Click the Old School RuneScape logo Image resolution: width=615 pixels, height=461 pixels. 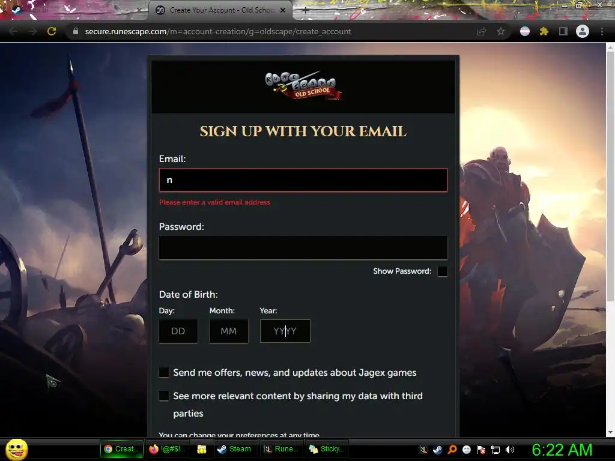[x=303, y=86]
